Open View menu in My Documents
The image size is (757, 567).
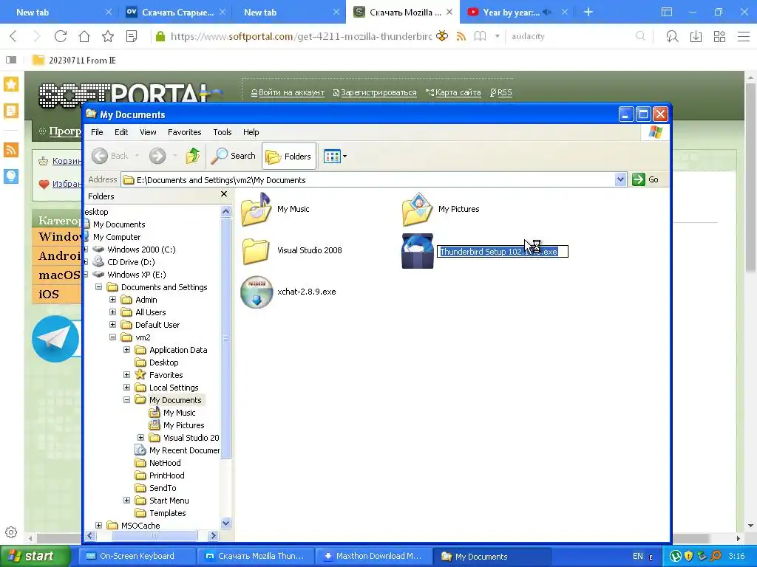pos(148,132)
